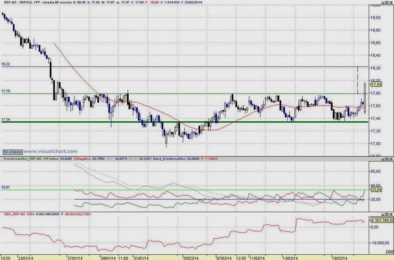Select the 33,94 DI value tag
394x260 pixels.
coord(376,190)
